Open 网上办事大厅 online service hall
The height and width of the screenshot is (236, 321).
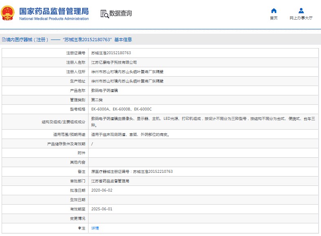coord(301,18)
